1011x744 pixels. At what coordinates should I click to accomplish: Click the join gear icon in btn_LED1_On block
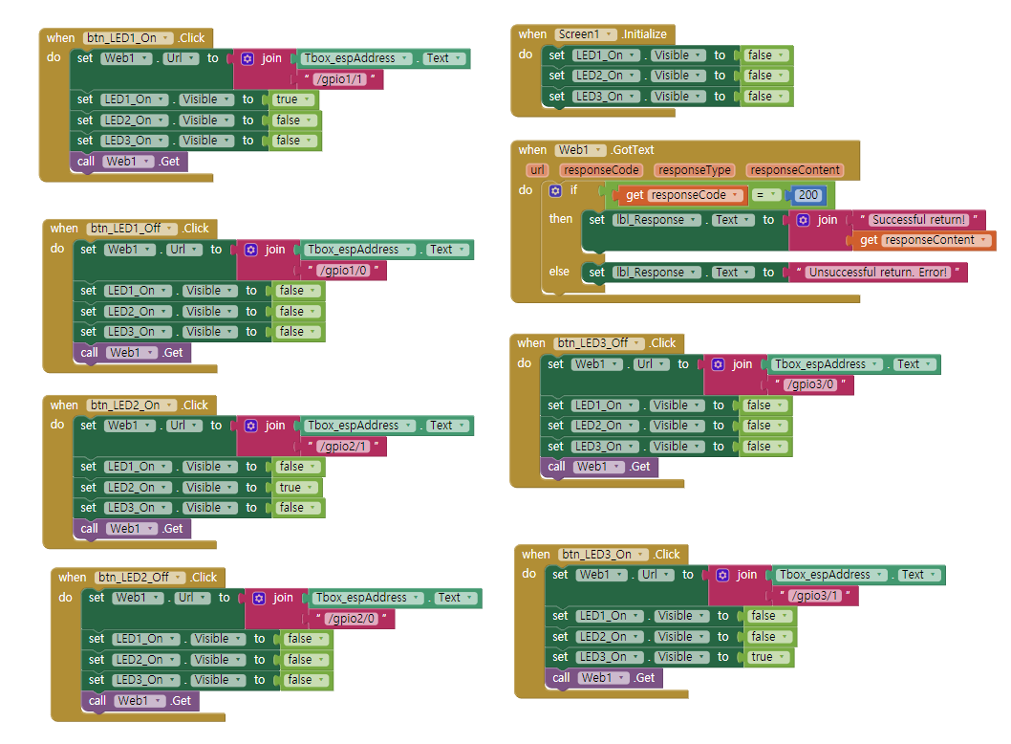pyautogui.click(x=247, y=58)
